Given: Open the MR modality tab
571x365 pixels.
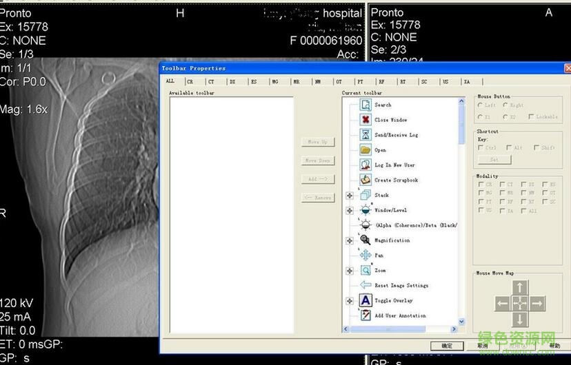Looking at the screenshot, I should [x=296, y=81].
